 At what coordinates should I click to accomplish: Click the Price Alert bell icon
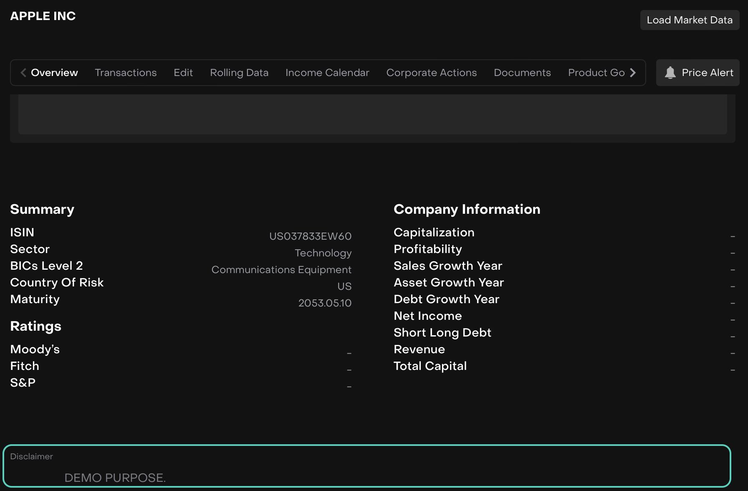[670, 73]
